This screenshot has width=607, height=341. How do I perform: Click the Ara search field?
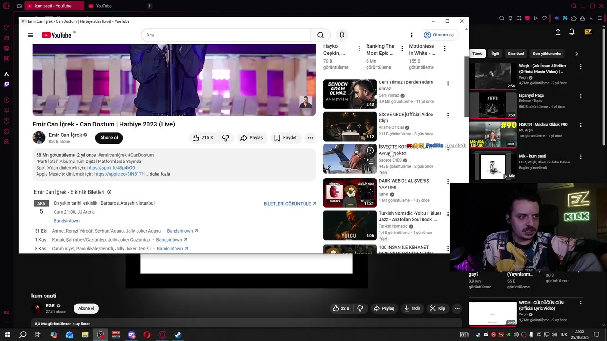tap(226, 35)
